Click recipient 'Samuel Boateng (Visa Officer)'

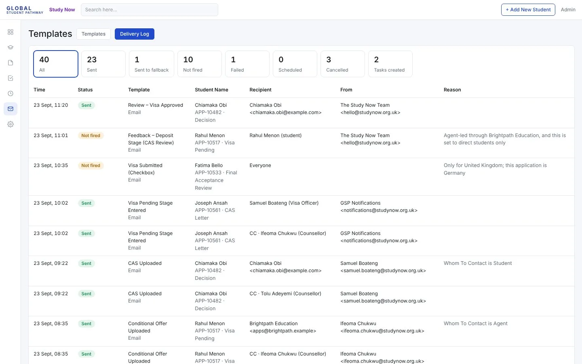tap(284, 203)
